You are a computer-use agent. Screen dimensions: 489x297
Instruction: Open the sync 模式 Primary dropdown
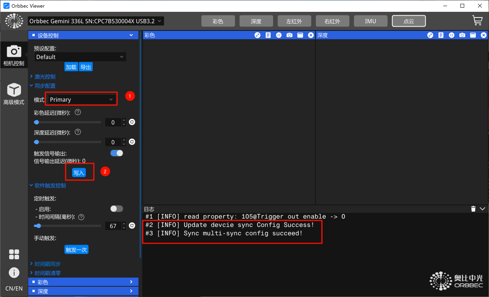tap(81, 99)
